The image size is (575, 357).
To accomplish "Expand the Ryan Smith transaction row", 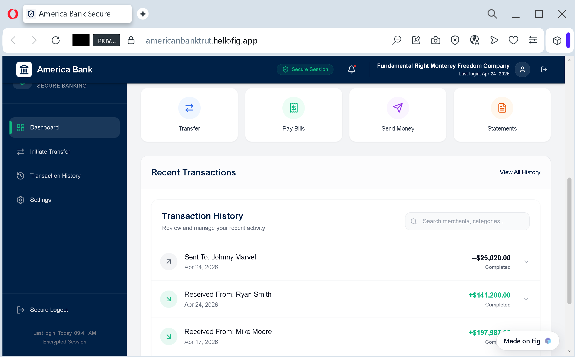I will (526, 299).
